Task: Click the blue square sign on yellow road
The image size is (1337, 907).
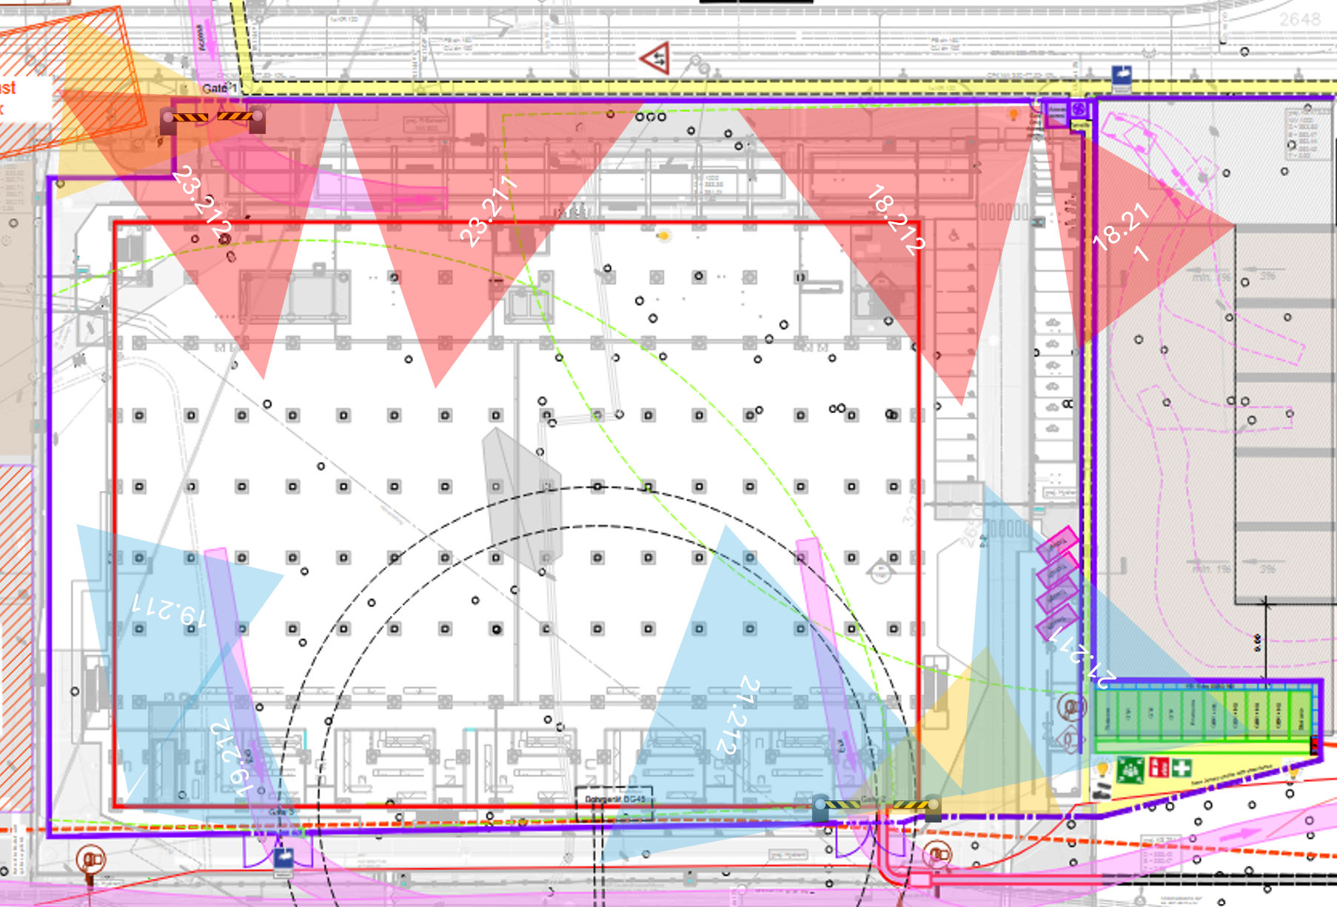Action: pyautogui.click(x=1122, y=76)
